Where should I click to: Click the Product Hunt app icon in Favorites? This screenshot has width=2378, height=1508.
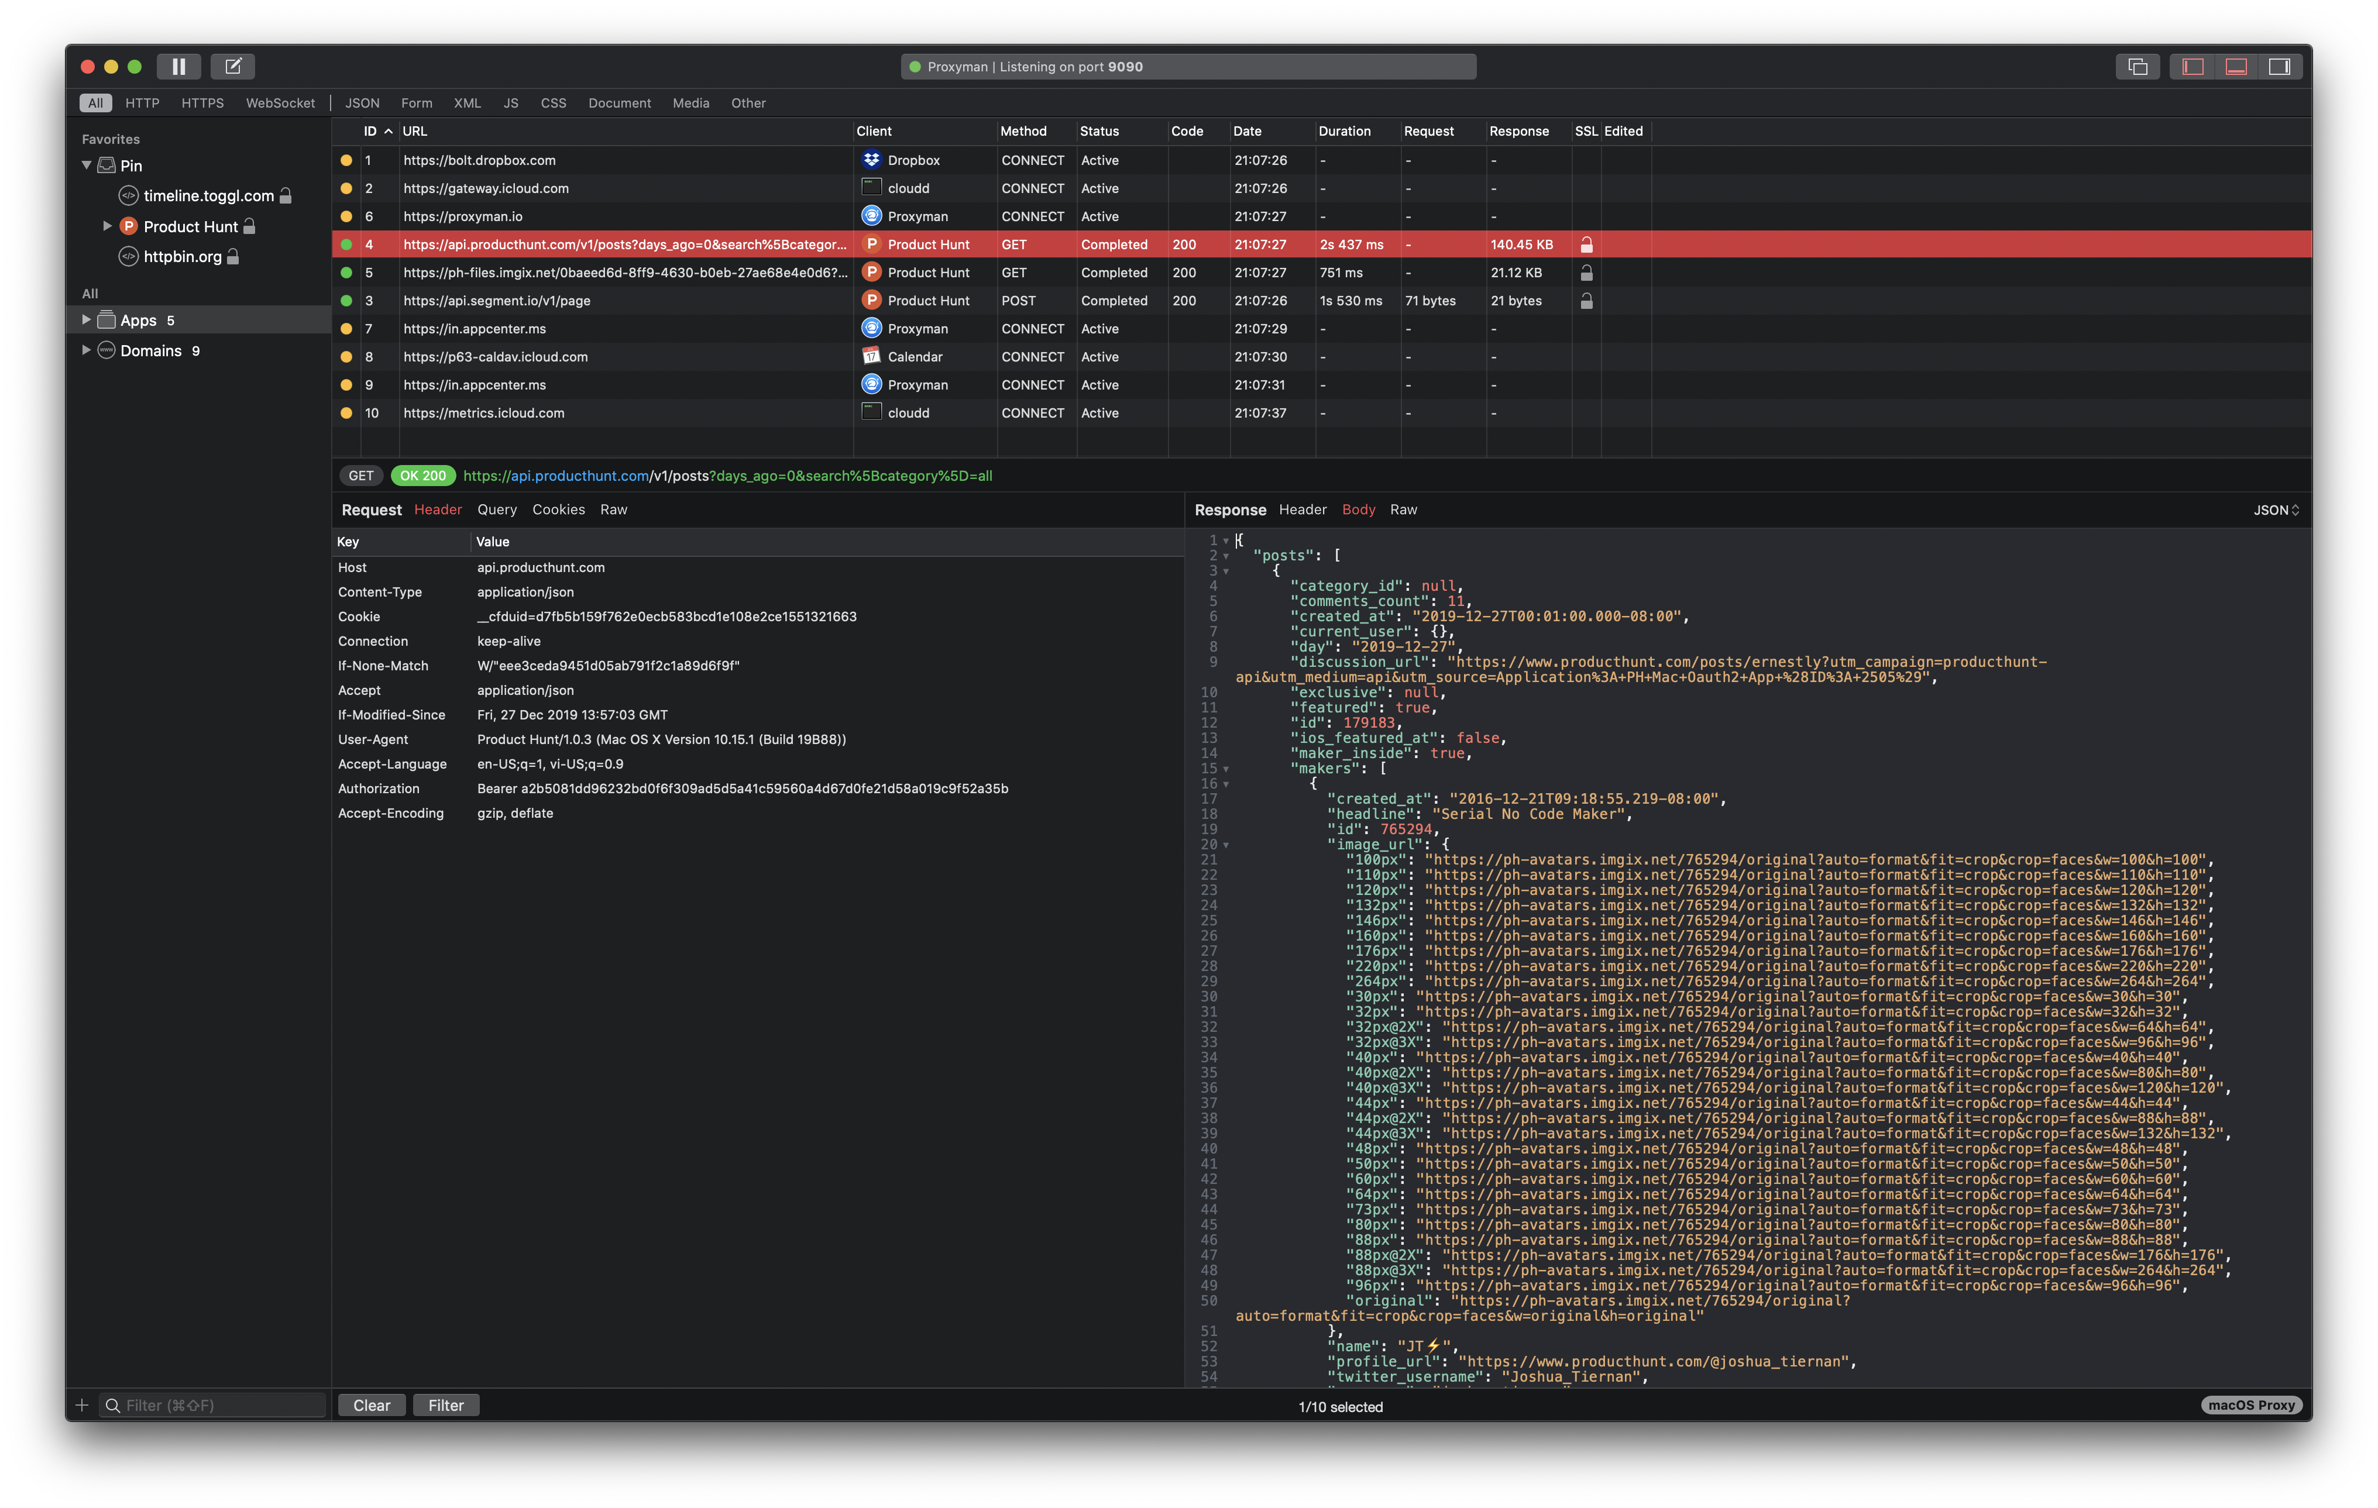click(129, 226)
